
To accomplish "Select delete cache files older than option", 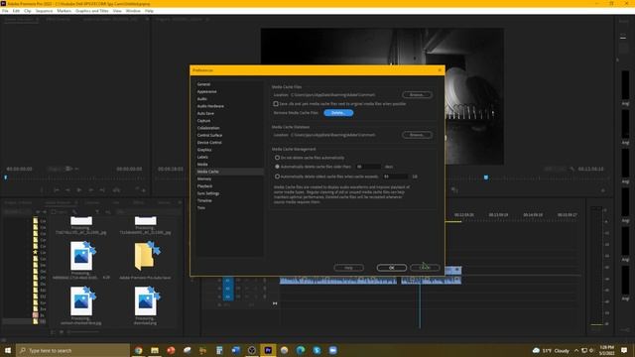I will (x=278, y=167).
